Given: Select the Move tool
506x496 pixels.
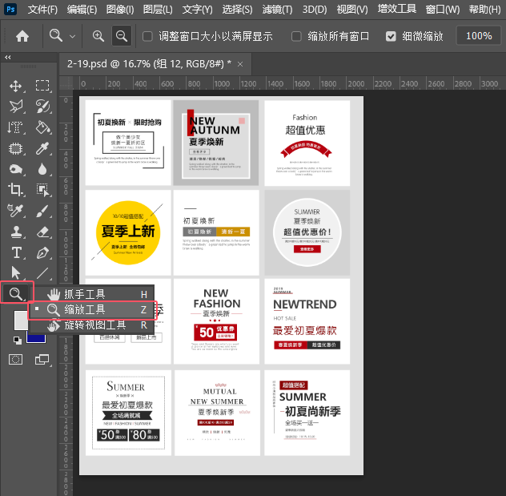Looking at the screenshot, I should 15,86.
